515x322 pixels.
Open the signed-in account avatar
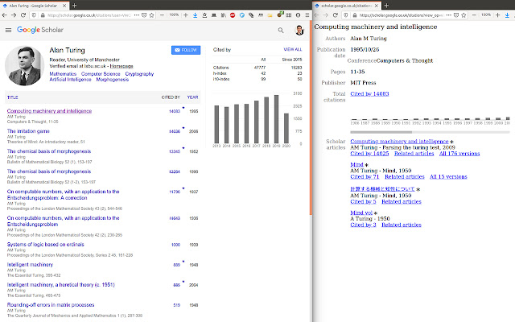click(x=299, y=31)
